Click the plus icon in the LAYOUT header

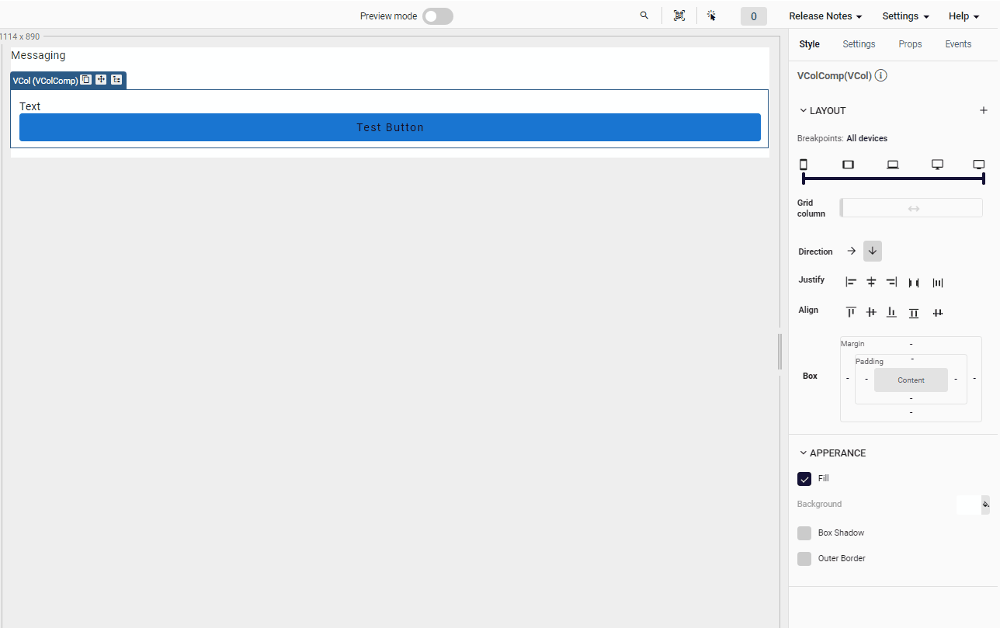[984, 110]
